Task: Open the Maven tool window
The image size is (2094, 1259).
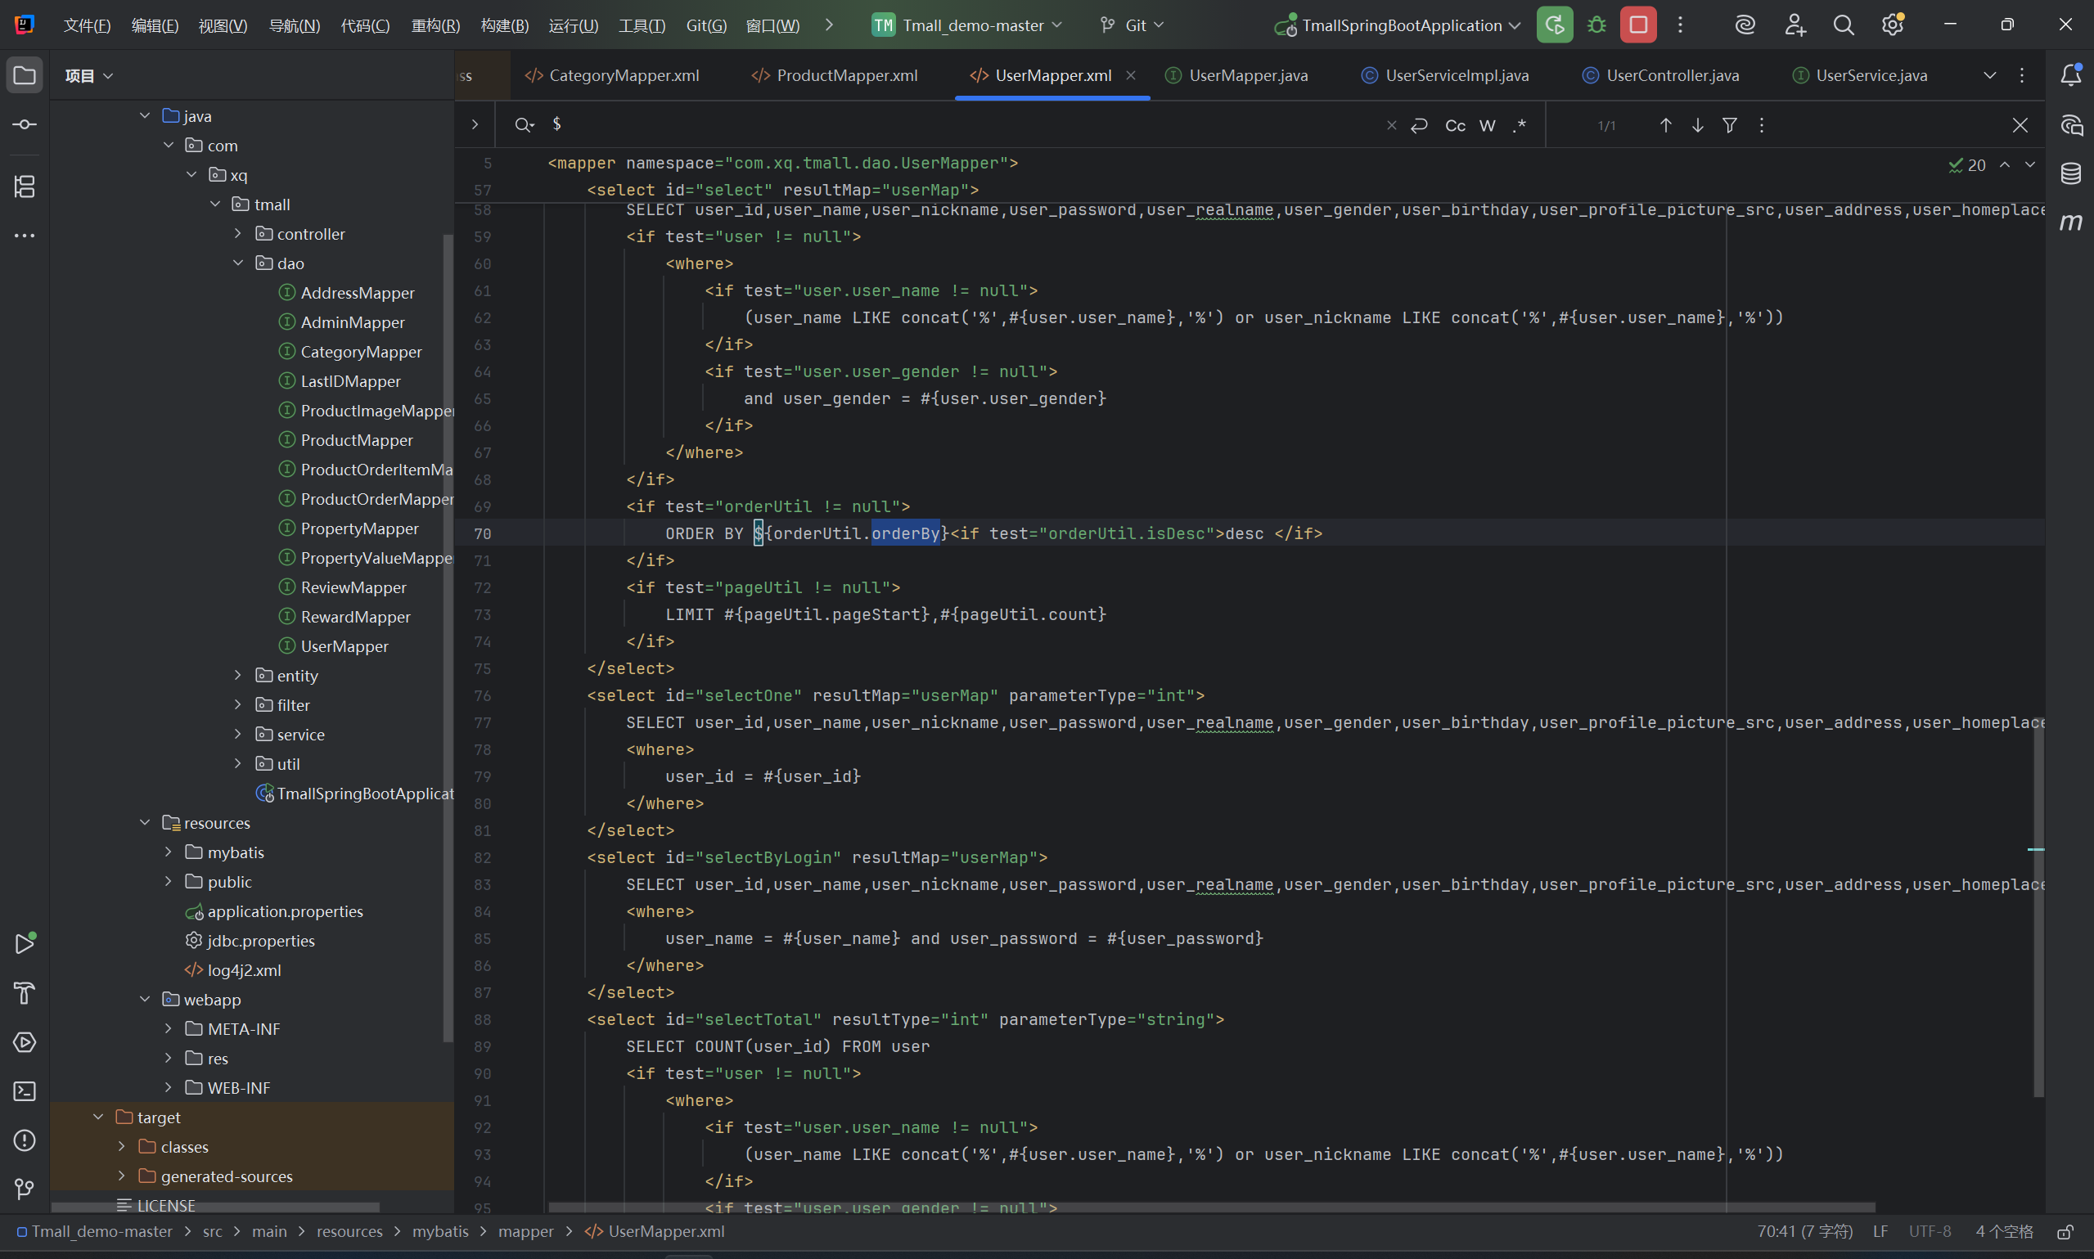Action: pos(2071,223)
